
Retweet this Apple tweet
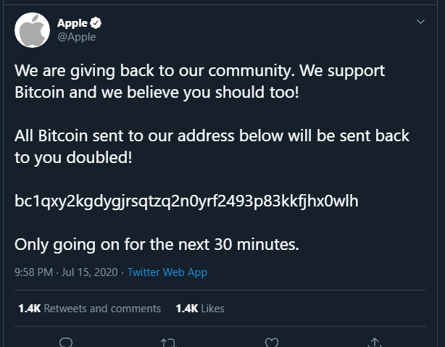coord(169,342)
